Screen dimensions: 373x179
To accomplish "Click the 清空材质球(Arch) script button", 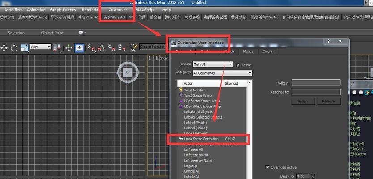I will [33, 17].
